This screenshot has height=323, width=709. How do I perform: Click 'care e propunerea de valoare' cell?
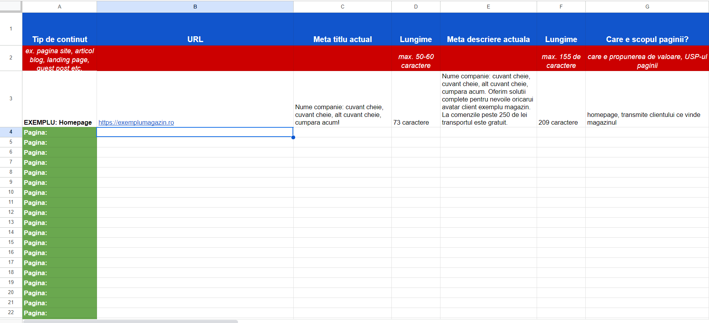[x=647, y=58]
